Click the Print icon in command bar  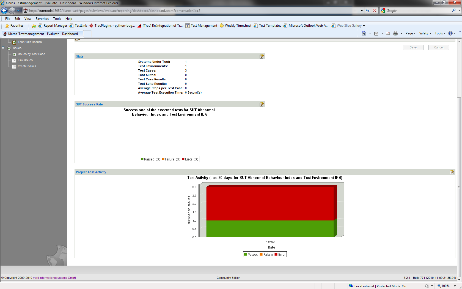click(395, 33)
